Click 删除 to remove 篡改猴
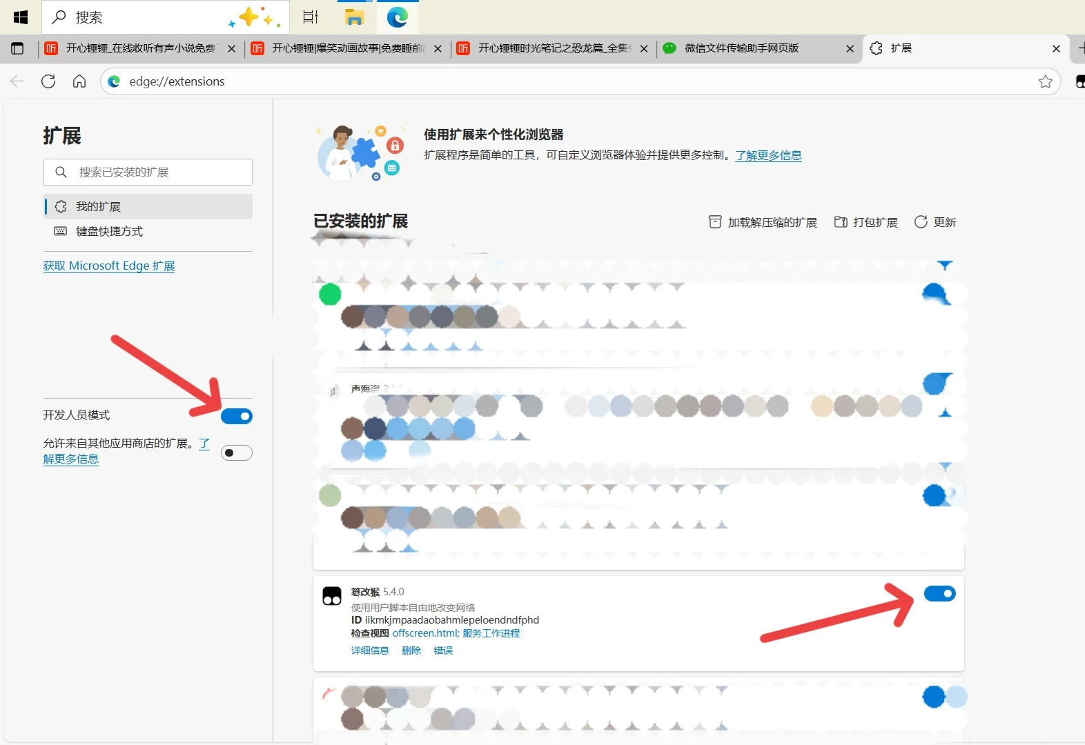 pos(411,650)
